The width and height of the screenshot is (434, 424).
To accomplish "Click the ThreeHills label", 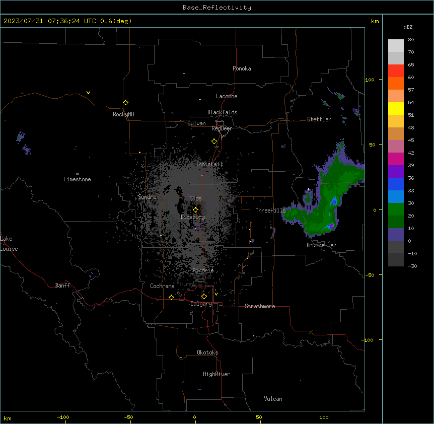I will [270, 210].
